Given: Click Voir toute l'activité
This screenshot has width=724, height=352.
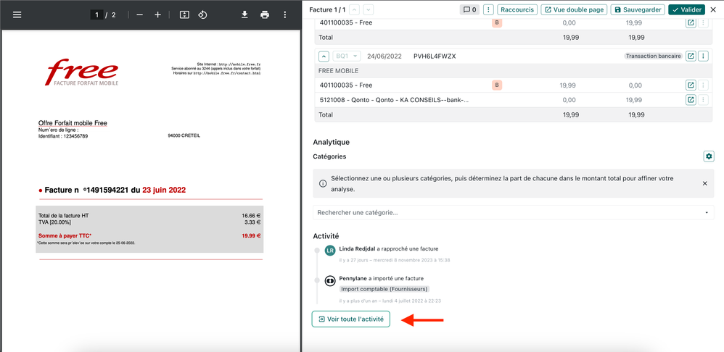Looking at the screenshot, I should tap(351, 319).
